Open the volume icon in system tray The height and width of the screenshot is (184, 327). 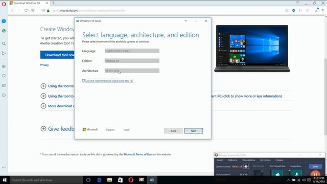point(304,180)
